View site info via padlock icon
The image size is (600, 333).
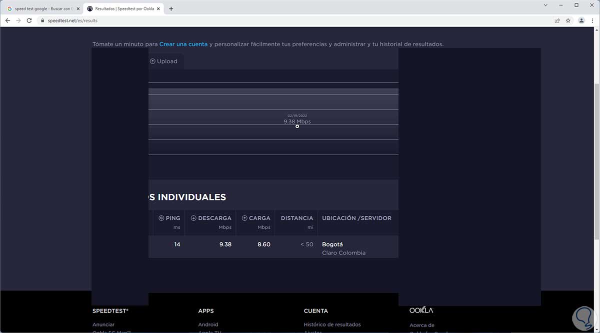point(42,21)
